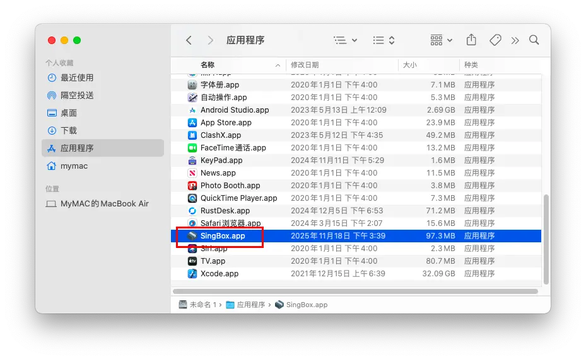Viewport: 586px width, 360px height.
Task: Go back with the left chevron
Action: coord(189,40)
